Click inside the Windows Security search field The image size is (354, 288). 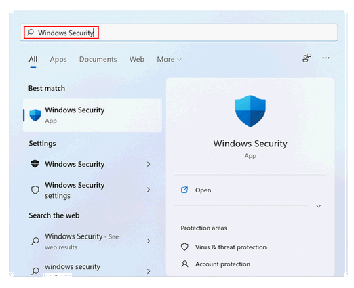click(179, 33)
